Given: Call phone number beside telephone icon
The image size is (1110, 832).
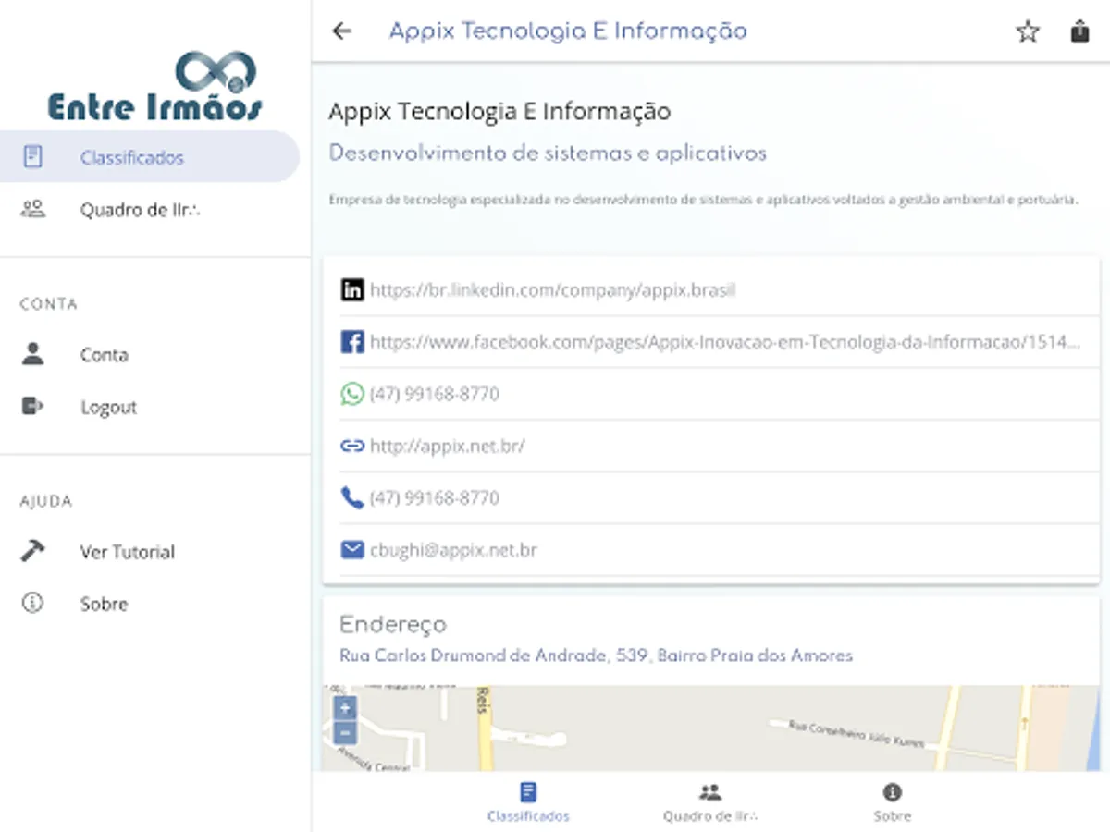Looking at the screenshot, I should [435, 498].
